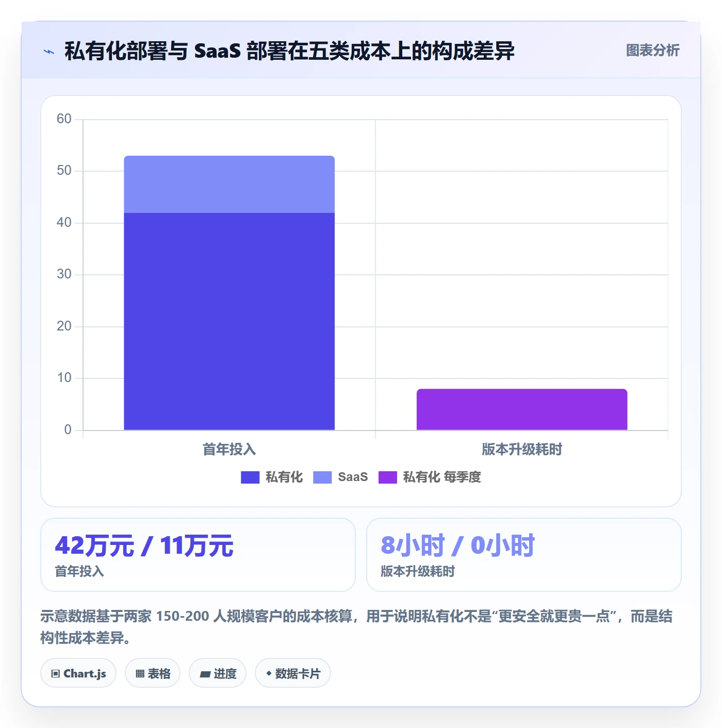Click the bar icon on 进度 tag
This screenshot has width=722, height=728.
click(205, 674)
